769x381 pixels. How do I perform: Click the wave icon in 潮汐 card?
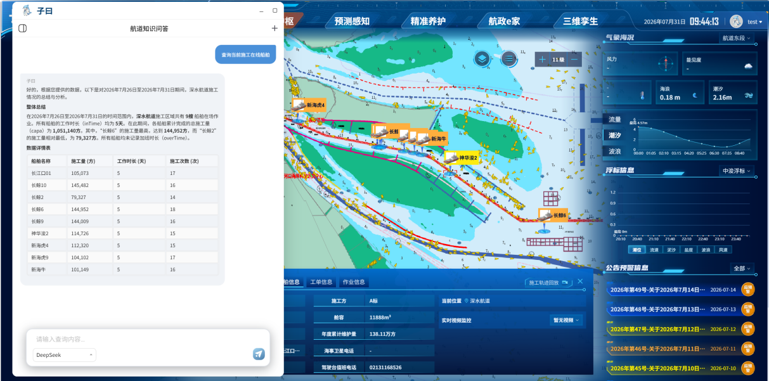749,96
